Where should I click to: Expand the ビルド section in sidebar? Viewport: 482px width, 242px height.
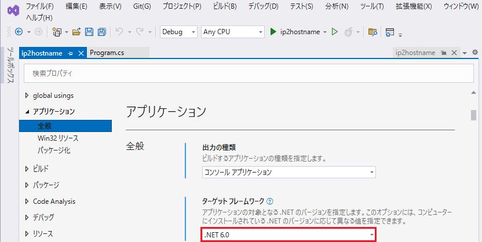click(x=27, y=169)
